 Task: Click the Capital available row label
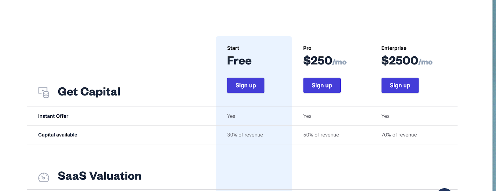[x=58, y=135]
